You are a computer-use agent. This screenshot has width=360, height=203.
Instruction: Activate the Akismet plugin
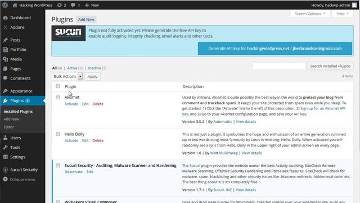point(71,104)
